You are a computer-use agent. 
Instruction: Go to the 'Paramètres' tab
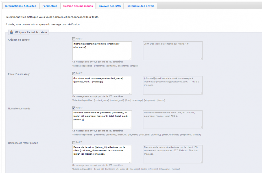coord(50,6)
